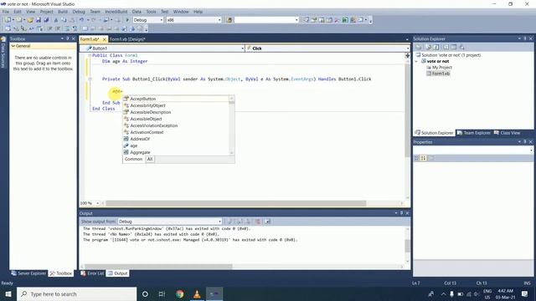Click the Categorized icon in Properties panel

click(x=417, y=158)
